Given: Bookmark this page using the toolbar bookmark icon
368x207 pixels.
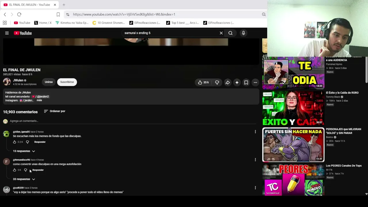Looking at the screenshot, I should tap(58, 14).
